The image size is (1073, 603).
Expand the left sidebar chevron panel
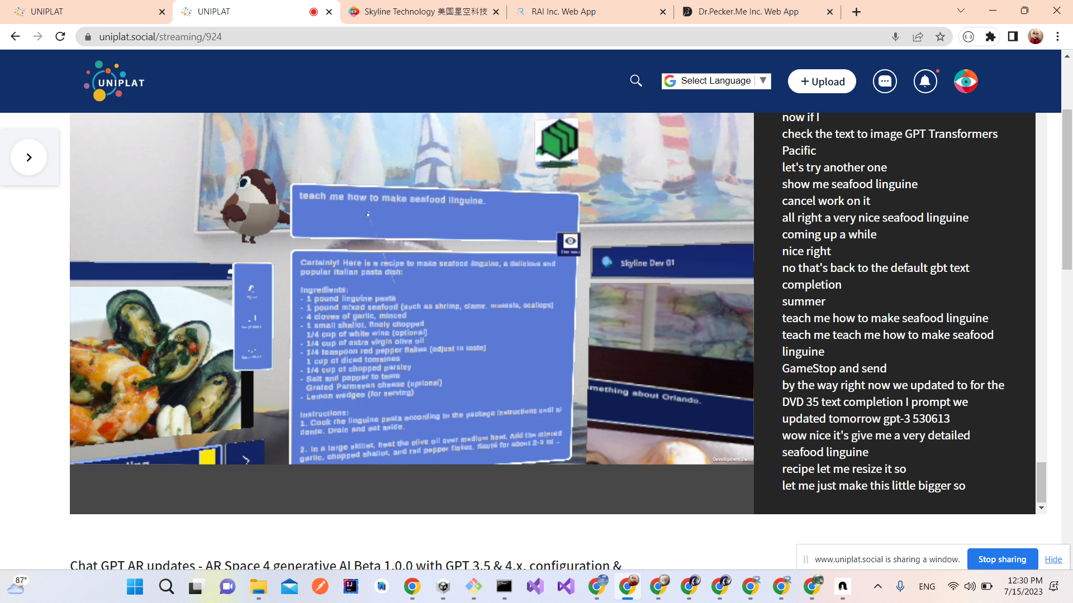click(29, 157)
